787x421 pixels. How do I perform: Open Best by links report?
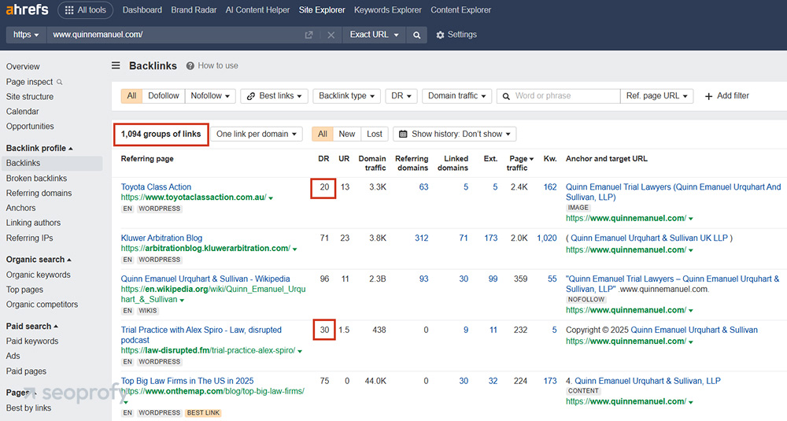[x=28, y=408]
